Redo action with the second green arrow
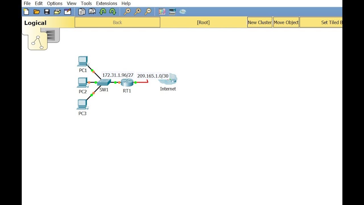The image size is (364, 205). (x=113, y=12)
